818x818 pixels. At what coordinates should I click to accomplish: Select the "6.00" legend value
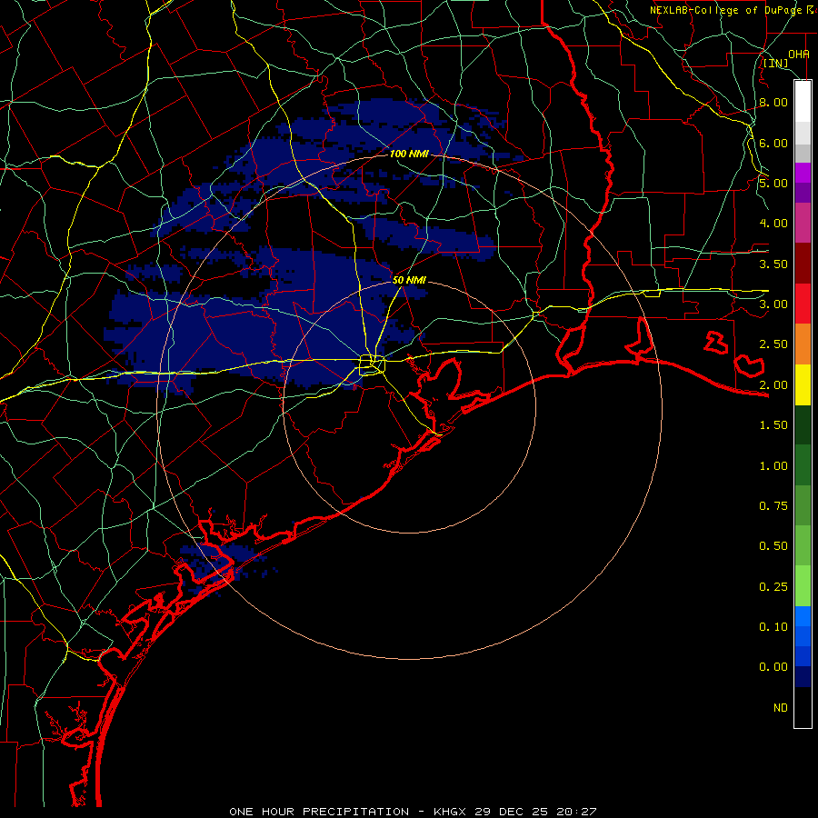tap(773, 143)
